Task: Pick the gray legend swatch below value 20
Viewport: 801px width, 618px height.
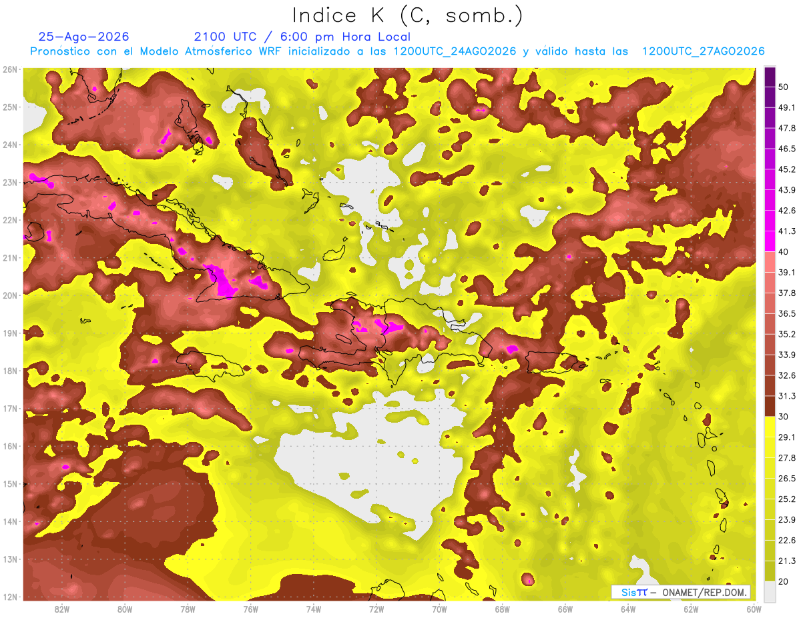Action: [770, 591]
